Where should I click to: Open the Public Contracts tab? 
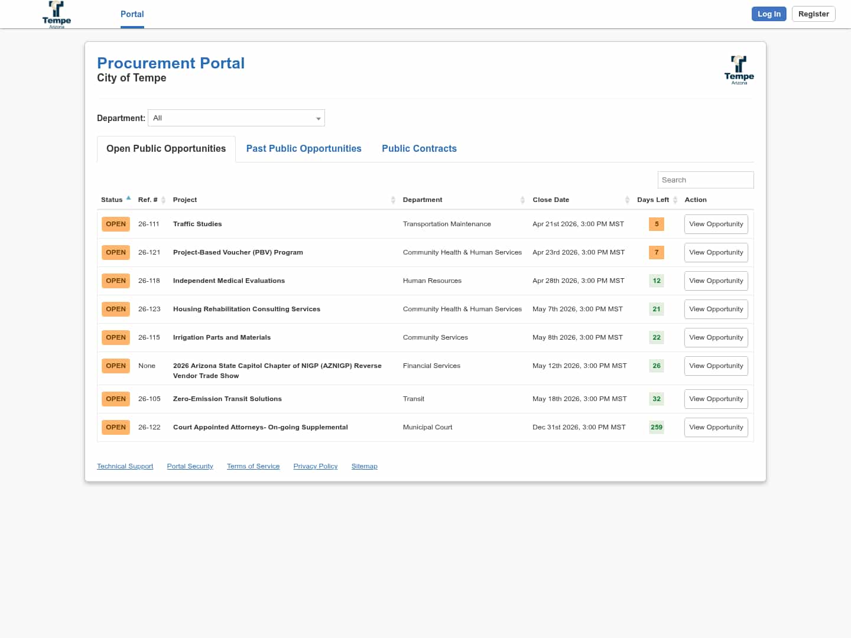tap(419, 149)
